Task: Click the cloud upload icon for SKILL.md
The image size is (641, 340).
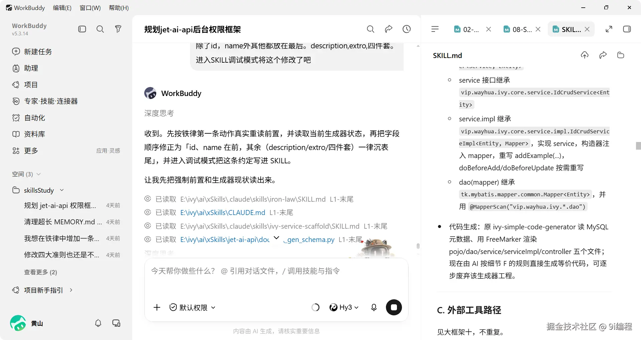Action: click(585, 55)
